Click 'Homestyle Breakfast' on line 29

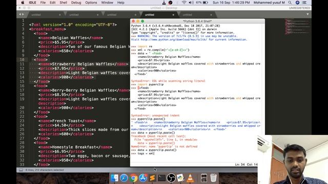(x=74, y=147)
